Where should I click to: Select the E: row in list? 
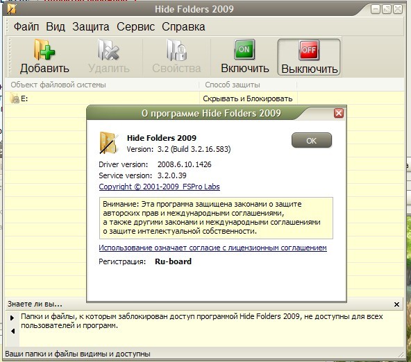click(204, 98)
